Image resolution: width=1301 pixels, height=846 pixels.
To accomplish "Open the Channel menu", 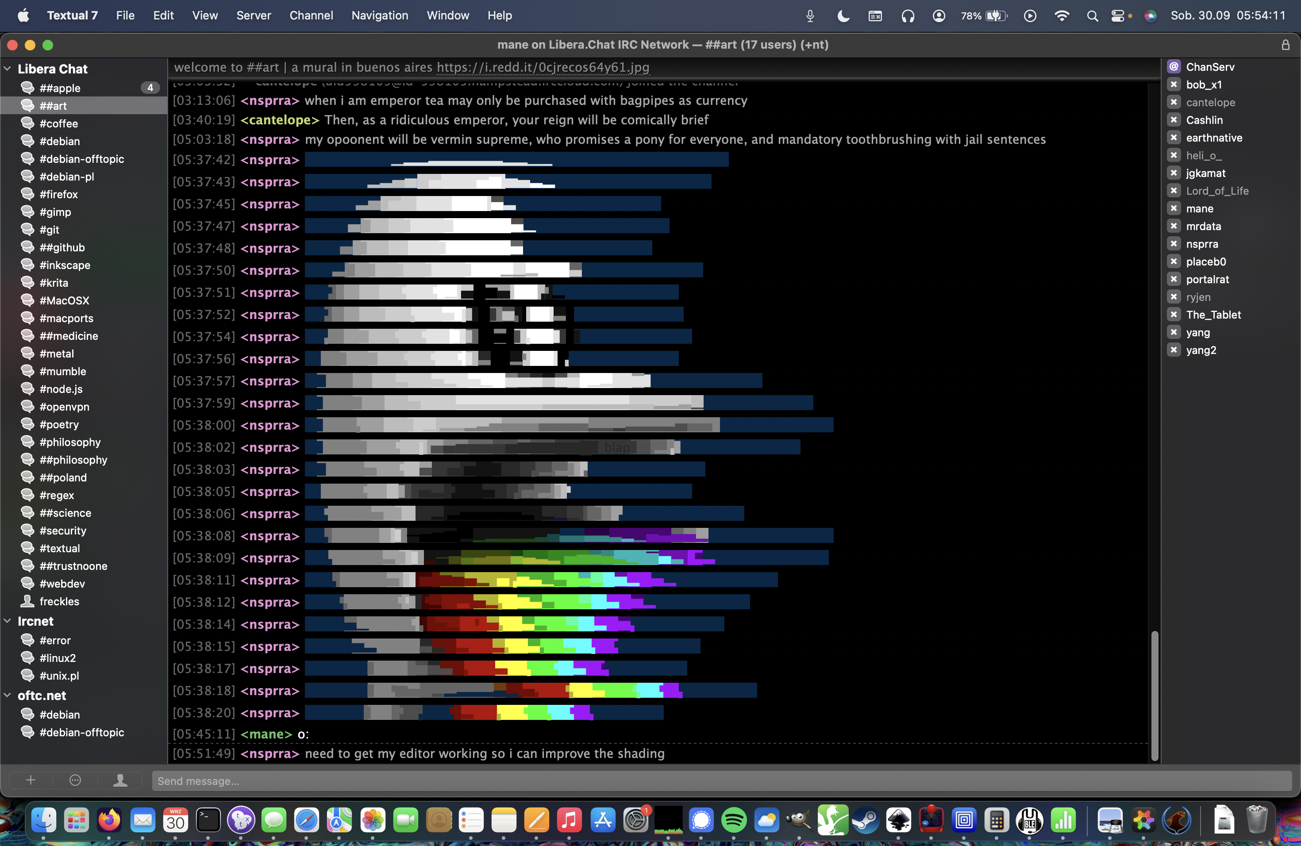I will (x=311, y=16).
